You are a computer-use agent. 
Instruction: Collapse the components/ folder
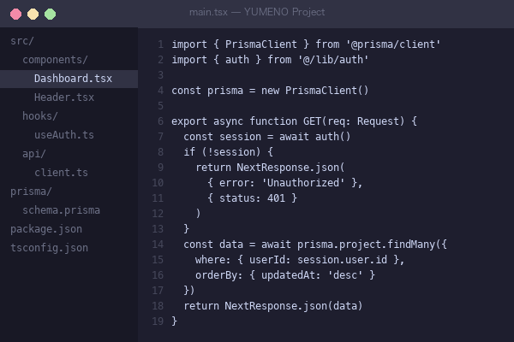tap(55, 60)
